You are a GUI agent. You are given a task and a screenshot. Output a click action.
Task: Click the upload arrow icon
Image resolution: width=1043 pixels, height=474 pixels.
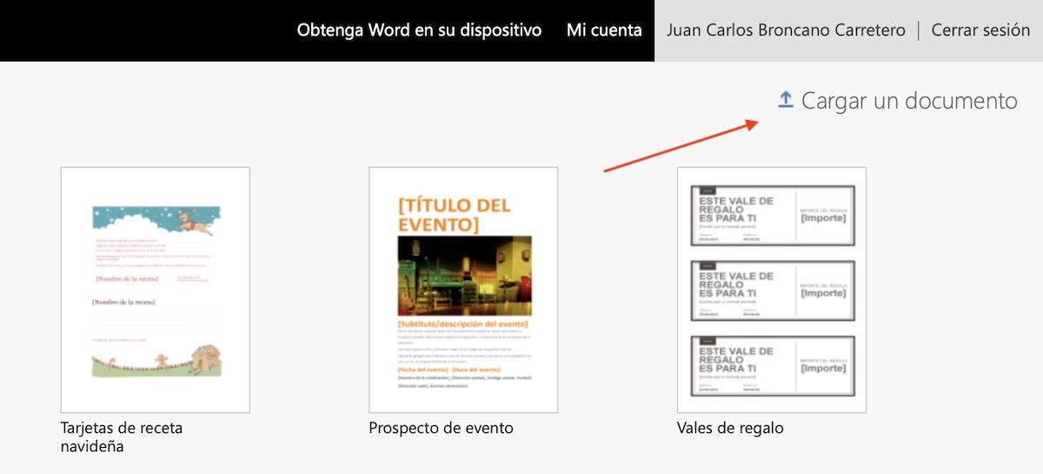(x=786, y=101)
